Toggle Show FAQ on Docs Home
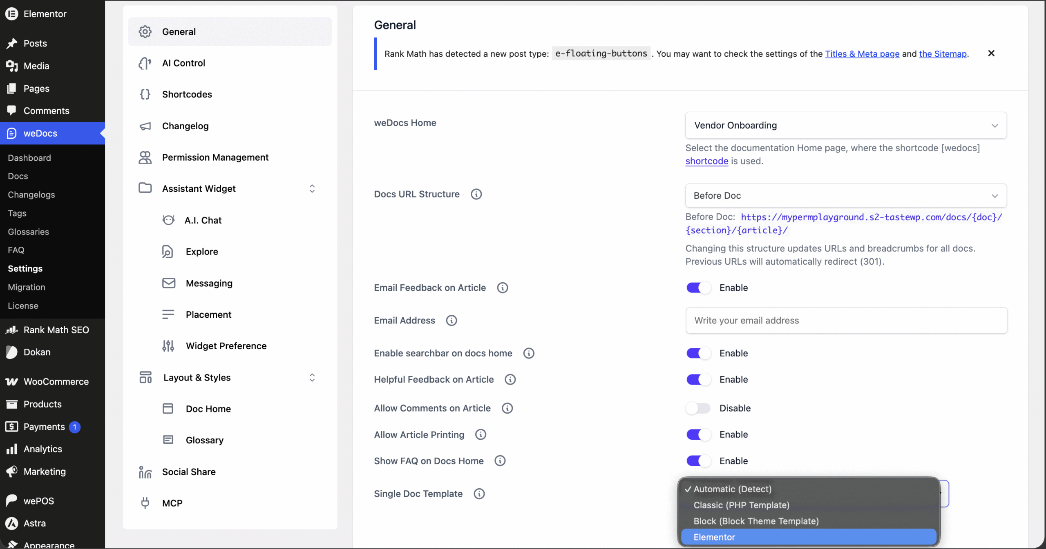The width and height of the screenshot is (1046, 549). click(698, 461)
